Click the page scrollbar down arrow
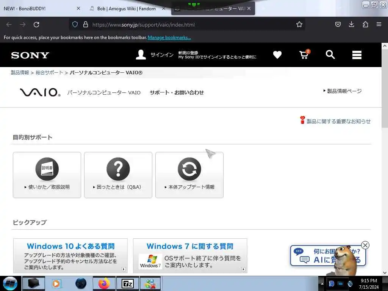This screenshot has height=291, width=388. coord(385,273)
